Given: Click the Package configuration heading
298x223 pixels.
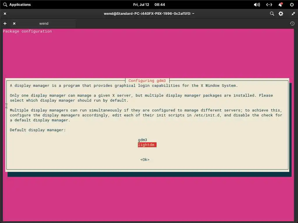Looking at the screenshot, I should [x=27, y=31].
